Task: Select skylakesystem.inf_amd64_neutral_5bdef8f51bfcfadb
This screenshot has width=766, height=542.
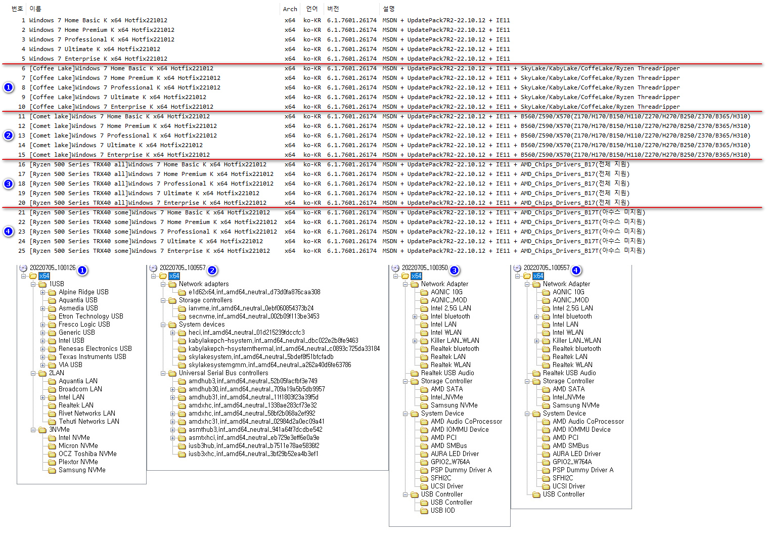Action: pyautogui.click(x=261, y=357)
